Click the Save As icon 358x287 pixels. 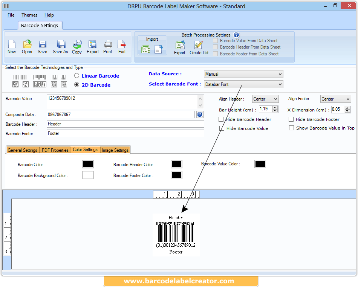click(x=61, y=44)
